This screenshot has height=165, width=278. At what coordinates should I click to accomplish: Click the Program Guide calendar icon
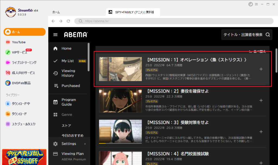[55, 102]
